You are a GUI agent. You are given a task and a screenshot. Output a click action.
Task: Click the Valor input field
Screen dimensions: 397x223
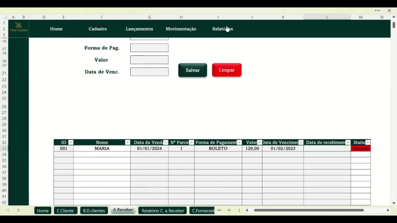coord(149,60)
